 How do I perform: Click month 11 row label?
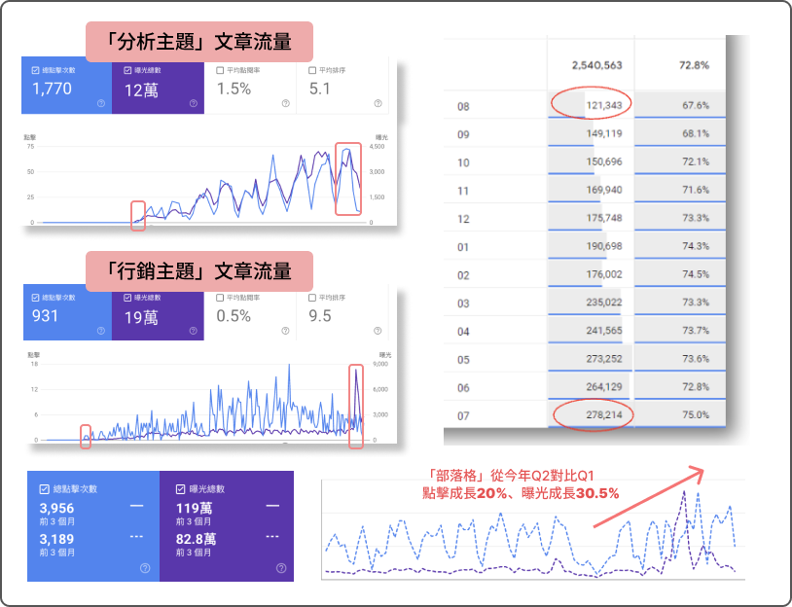click(463, 191)
